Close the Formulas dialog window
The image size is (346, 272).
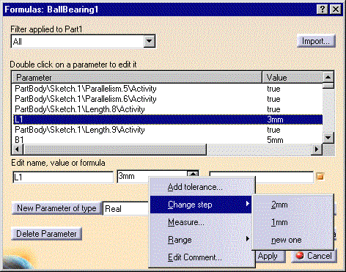(336, 10)
